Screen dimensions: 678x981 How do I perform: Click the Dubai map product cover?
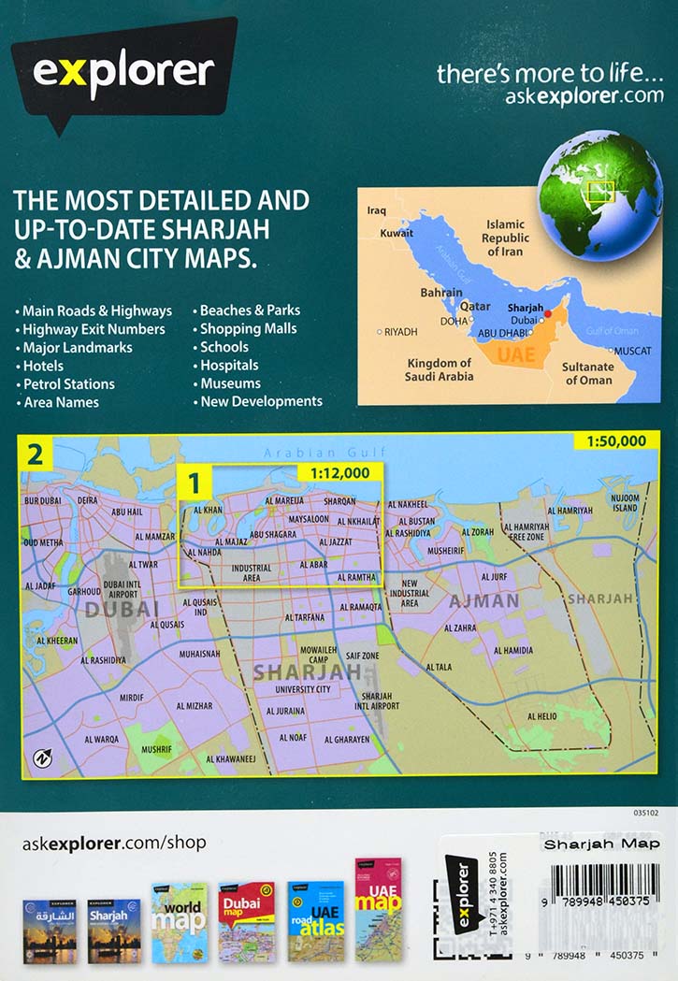247,923
